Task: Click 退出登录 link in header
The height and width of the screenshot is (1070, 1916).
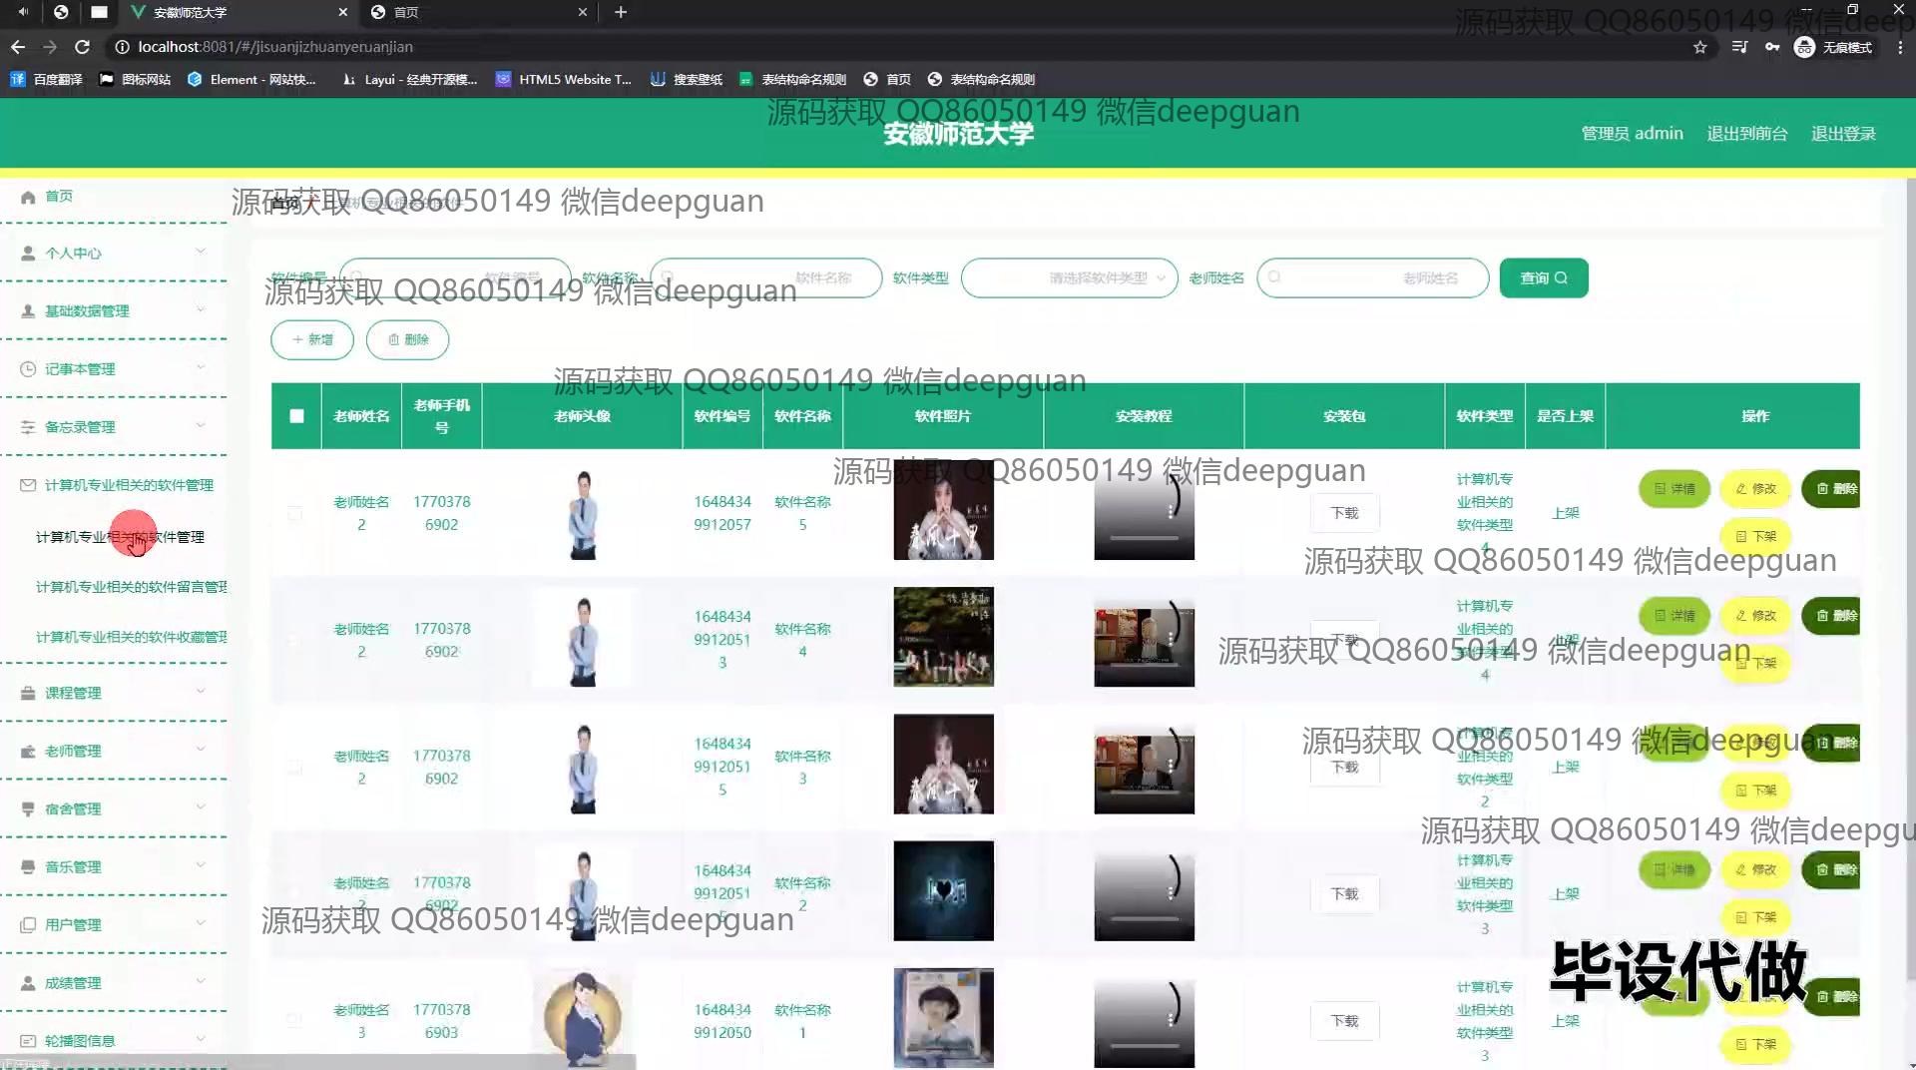Action: 1843,134
